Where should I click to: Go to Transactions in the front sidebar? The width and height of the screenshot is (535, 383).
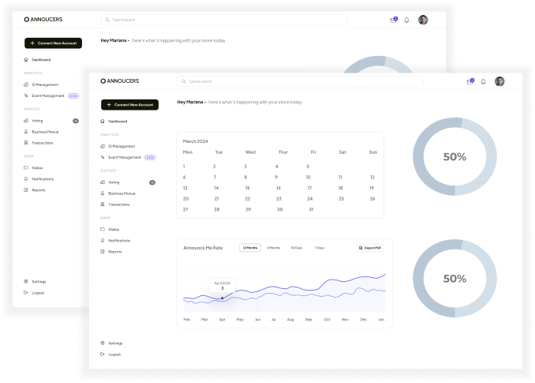point(118,205)
